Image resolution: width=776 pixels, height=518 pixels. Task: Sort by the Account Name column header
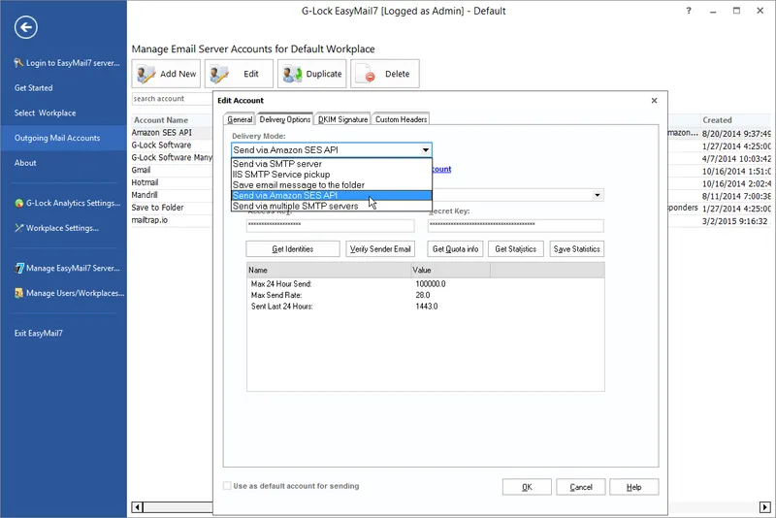pyautogui.click(x=172, y=120)
